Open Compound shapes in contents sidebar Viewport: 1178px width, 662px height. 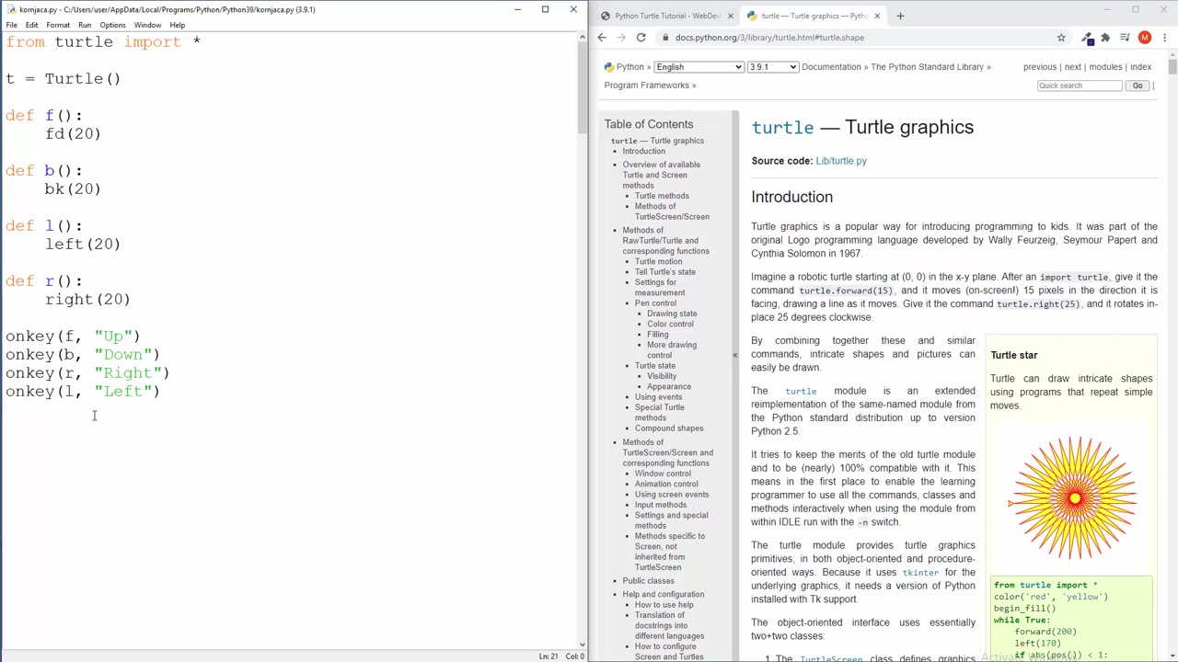coord(669,428)
